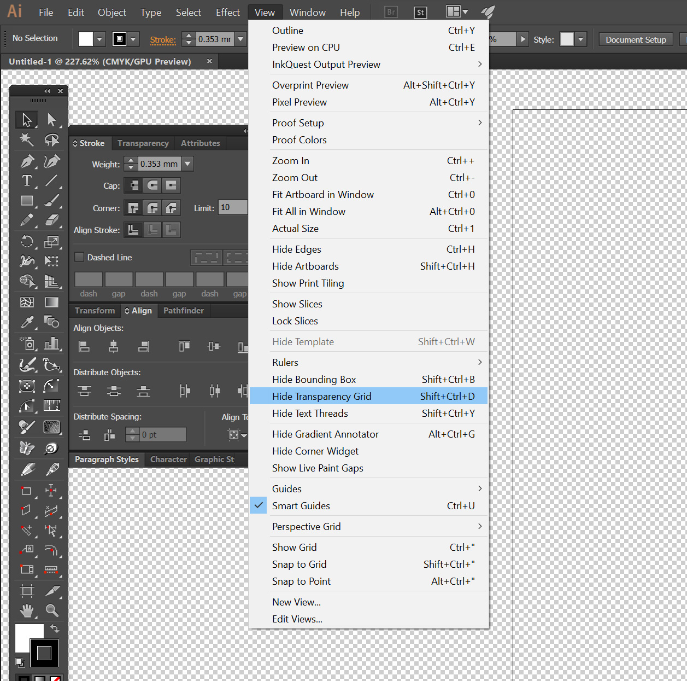Click Horizontal Align Center icon
Screen dimensions: 687x681
coord(114,346)
